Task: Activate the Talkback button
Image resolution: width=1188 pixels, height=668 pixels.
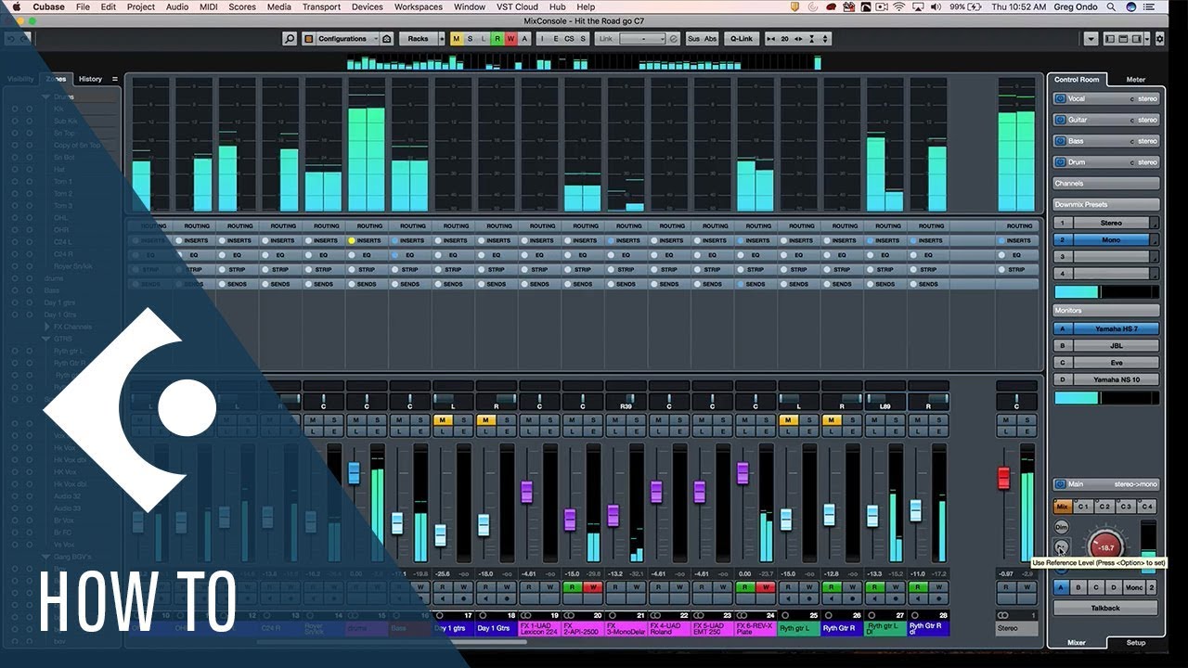Action: (x=1104, y=608)
